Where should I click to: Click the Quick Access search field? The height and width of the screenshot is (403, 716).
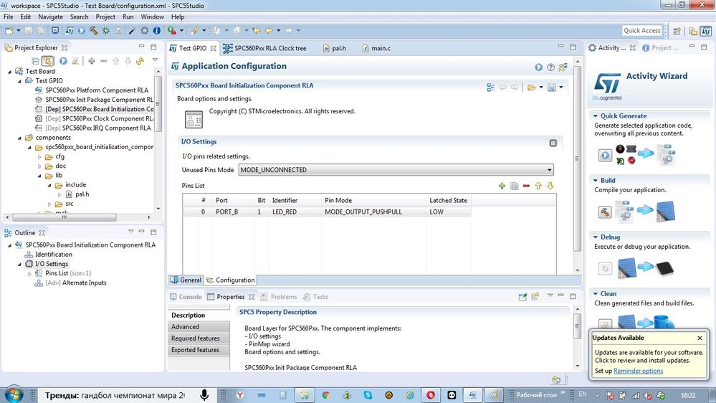click(x=641, y=31)
